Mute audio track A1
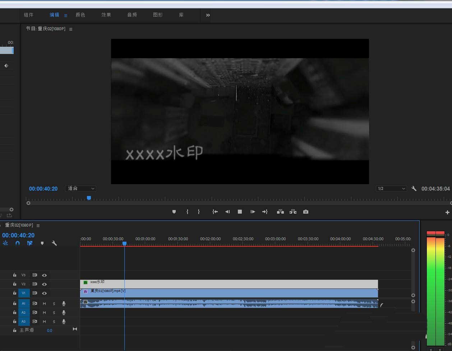Screen dimensions: 452x351 tap(45, 304)
